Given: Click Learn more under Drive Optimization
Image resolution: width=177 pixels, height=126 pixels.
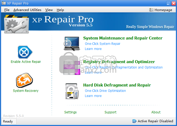Looking at the screenshot, I should (93, 96).
